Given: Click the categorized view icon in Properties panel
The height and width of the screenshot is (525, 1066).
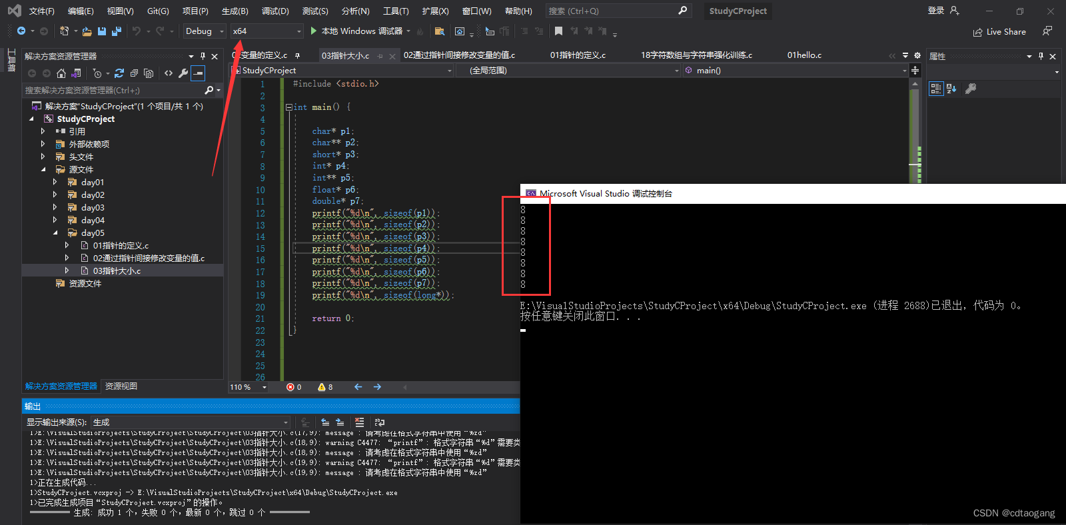Looking at the screenshot, I should tap(936, 89).
